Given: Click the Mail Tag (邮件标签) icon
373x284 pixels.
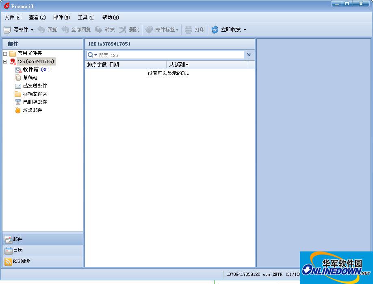Looking at the screenshot, I should click(x=149, y=30).
